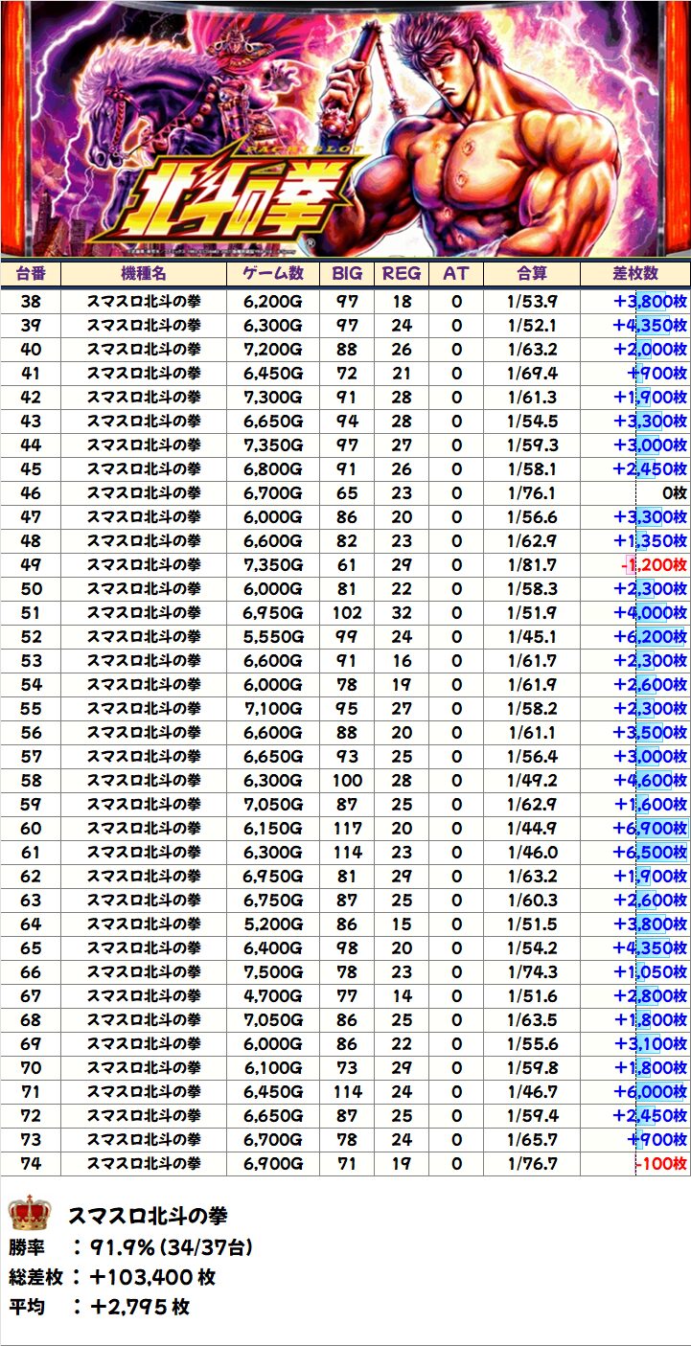Click the +6,900枚 value for machine 60
691x1346 pixels.
[x=651, y=828]
